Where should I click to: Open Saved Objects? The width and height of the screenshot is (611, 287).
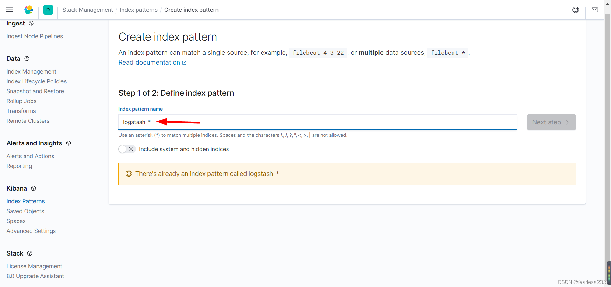[25, 211]
